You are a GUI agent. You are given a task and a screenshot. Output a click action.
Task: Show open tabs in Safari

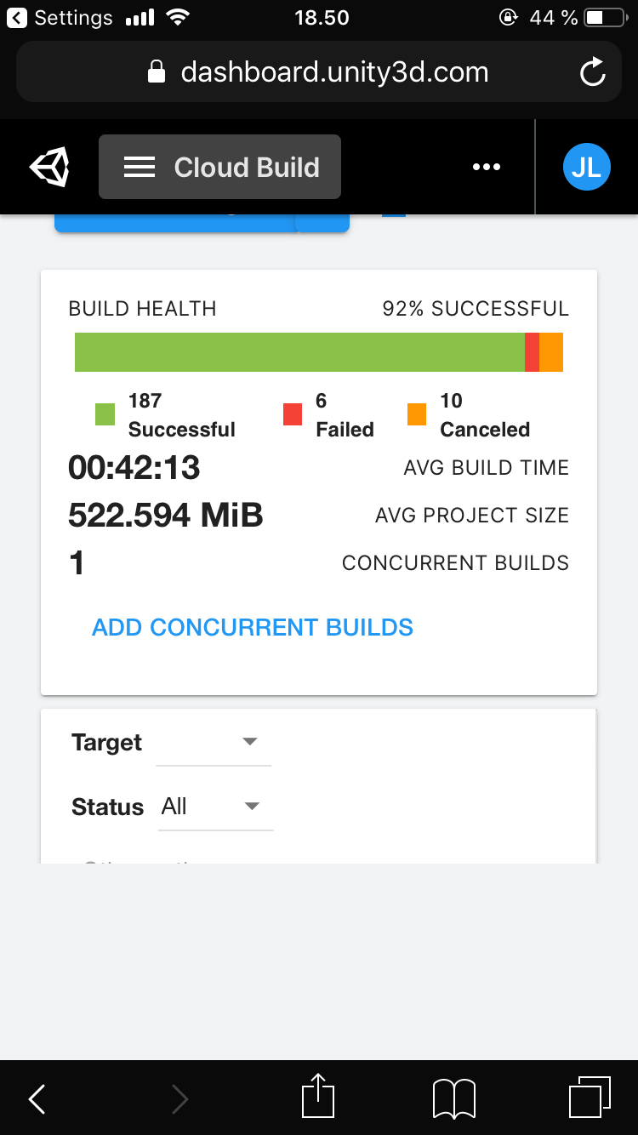[x=589, y=1098]
